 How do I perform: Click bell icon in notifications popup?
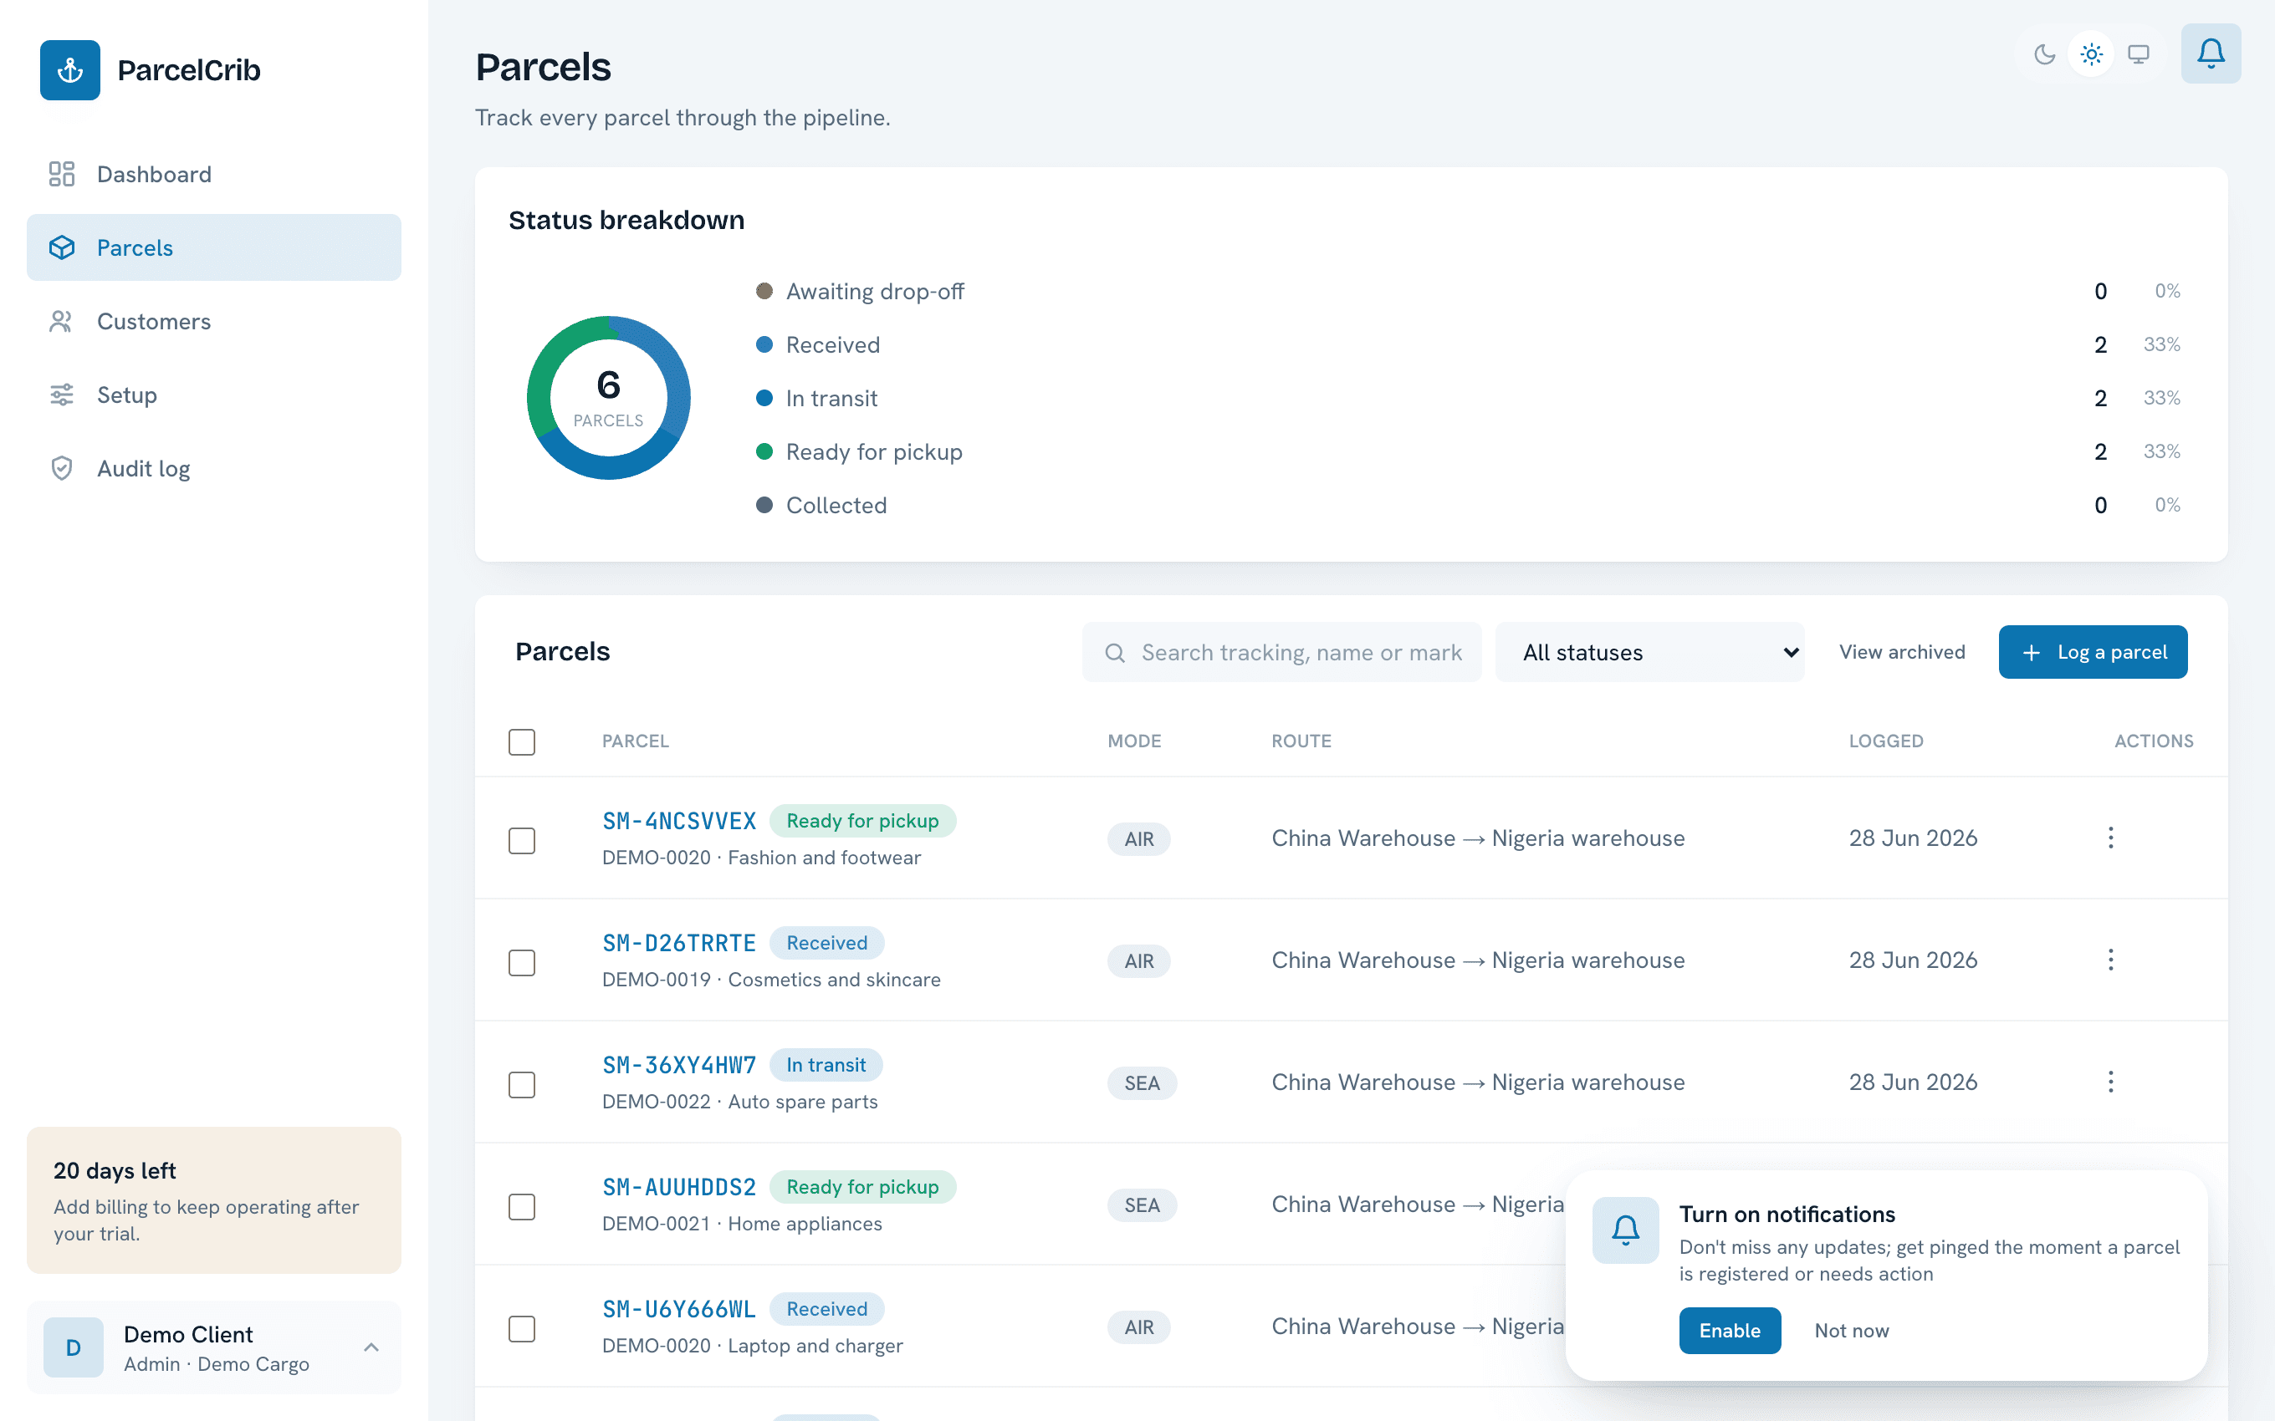[1625, 1230]
